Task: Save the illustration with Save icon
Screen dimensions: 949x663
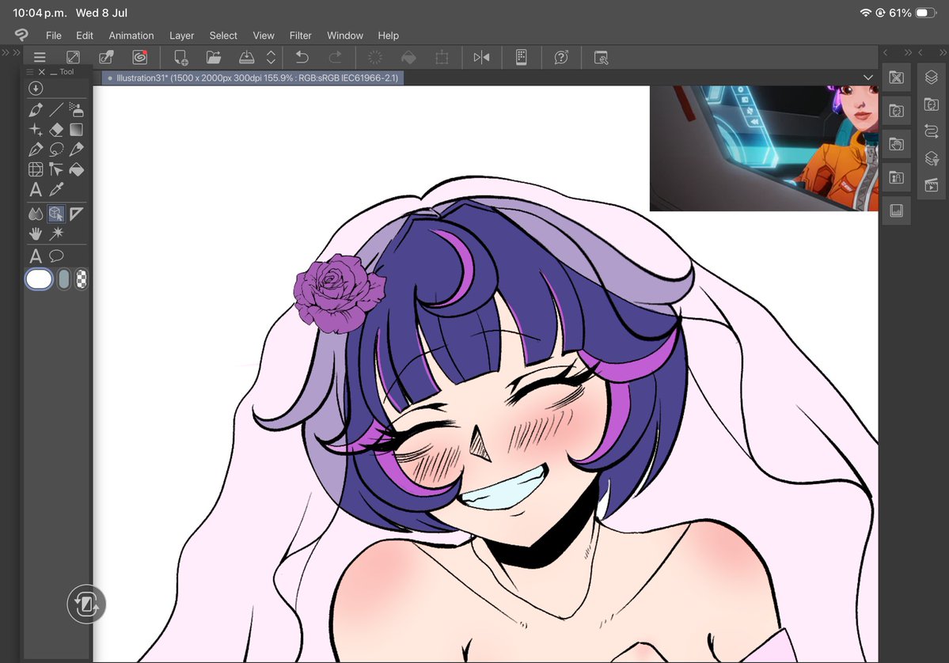Action: [x=246, y=58]
